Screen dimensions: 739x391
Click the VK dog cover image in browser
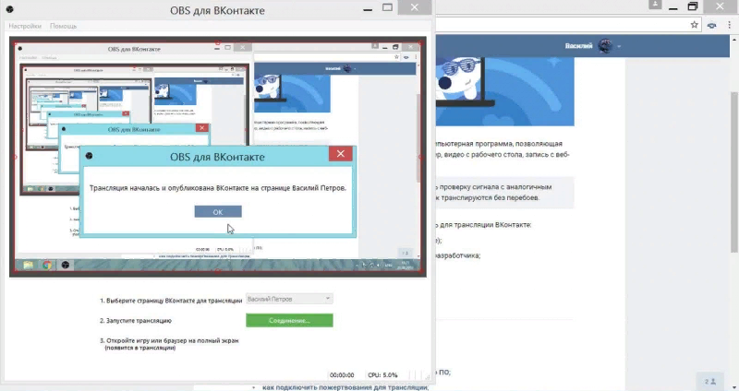click(x=504, y=91)
